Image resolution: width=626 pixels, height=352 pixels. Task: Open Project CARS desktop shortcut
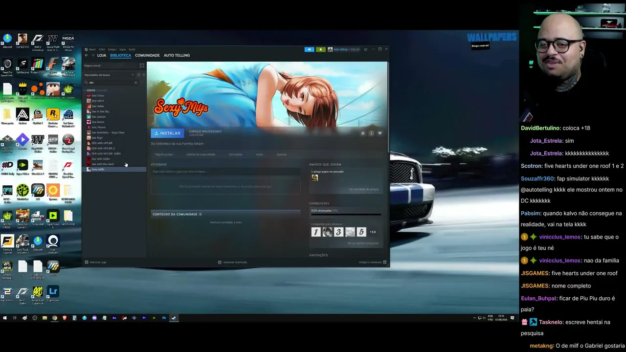pos(38,66)
